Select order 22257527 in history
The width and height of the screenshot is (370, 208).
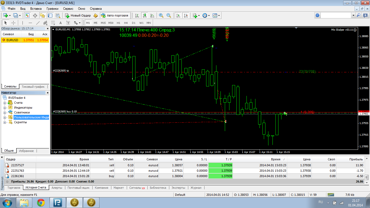184,165
